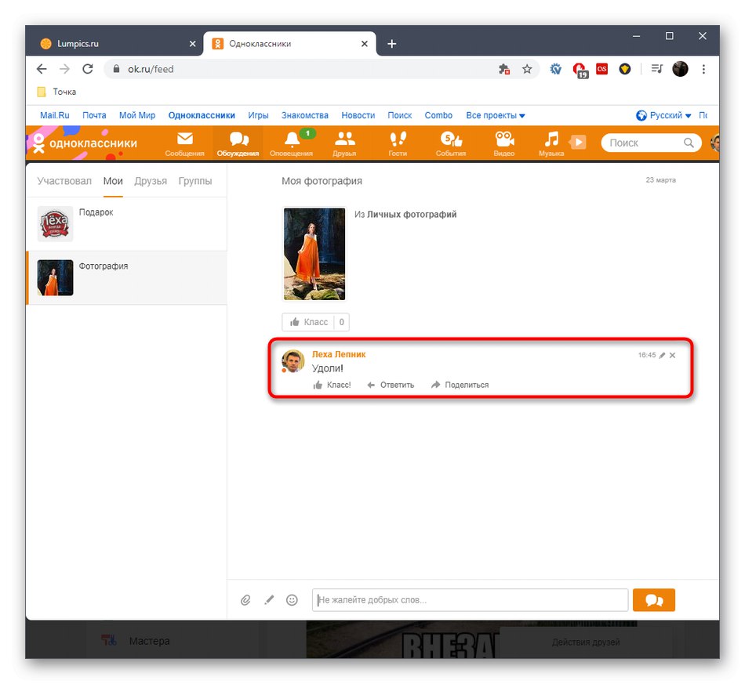Click the comment input field
Viewport: 745px width, 684px height.
tap(469, 599)
